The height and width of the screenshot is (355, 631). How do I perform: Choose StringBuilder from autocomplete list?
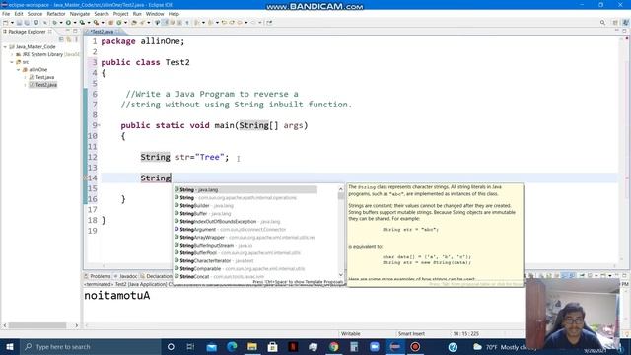pyautogui.click(x=206, y=206)
